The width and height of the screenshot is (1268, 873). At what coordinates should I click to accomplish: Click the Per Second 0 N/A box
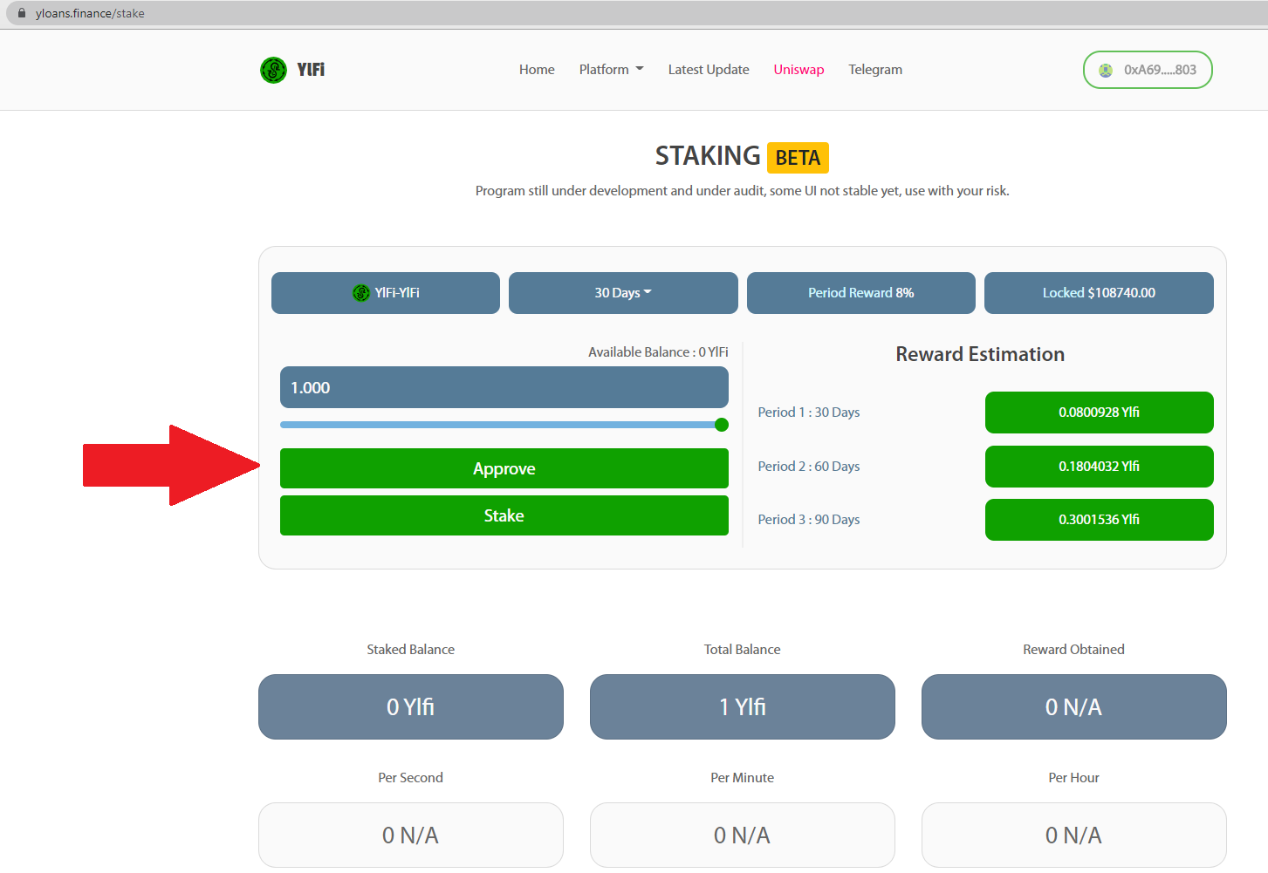[x=411, y=835]
